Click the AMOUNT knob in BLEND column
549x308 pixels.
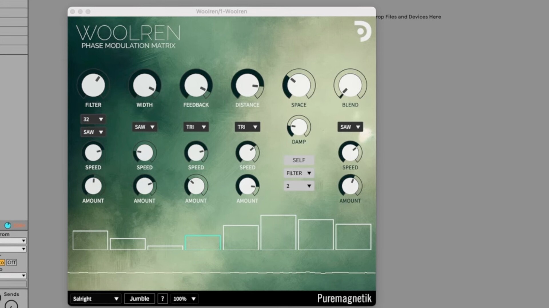(350, 186)
